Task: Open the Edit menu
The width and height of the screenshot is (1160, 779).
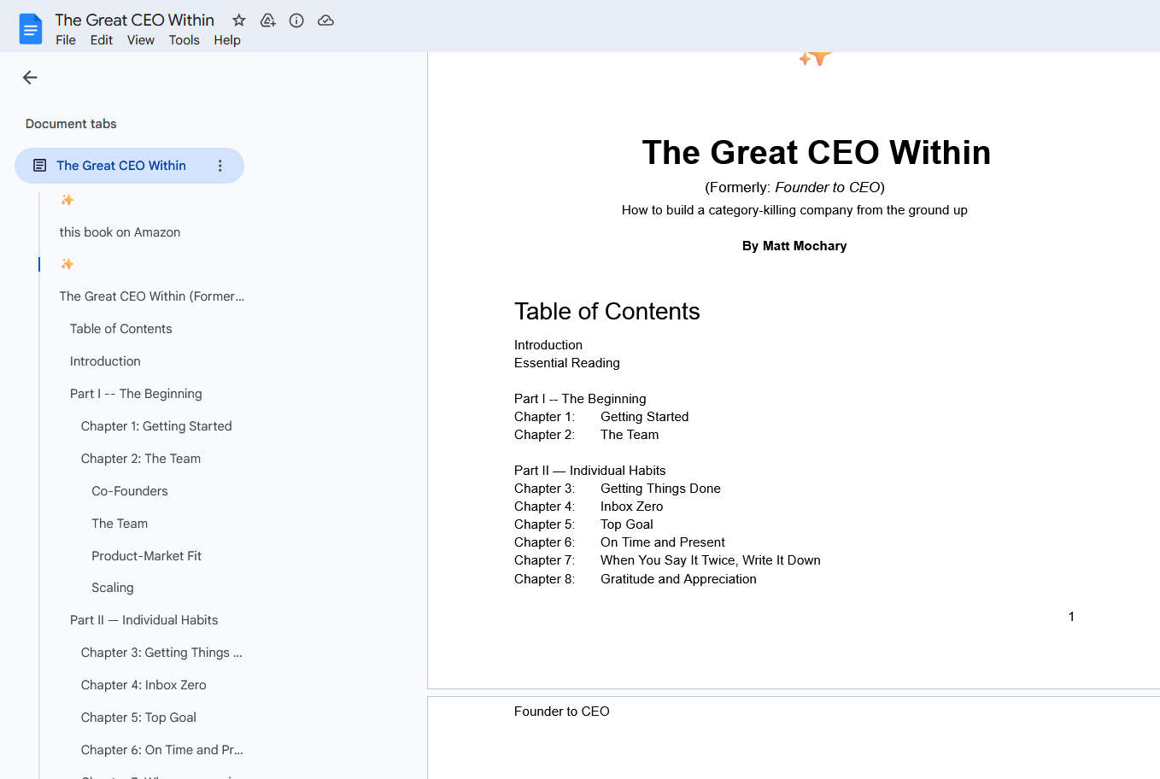Action: point(102,40)
